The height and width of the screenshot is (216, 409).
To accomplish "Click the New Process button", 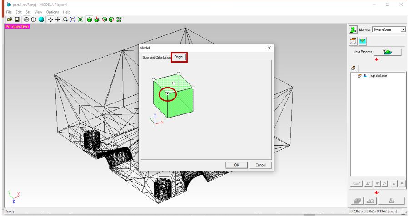I will click(387, 52).
